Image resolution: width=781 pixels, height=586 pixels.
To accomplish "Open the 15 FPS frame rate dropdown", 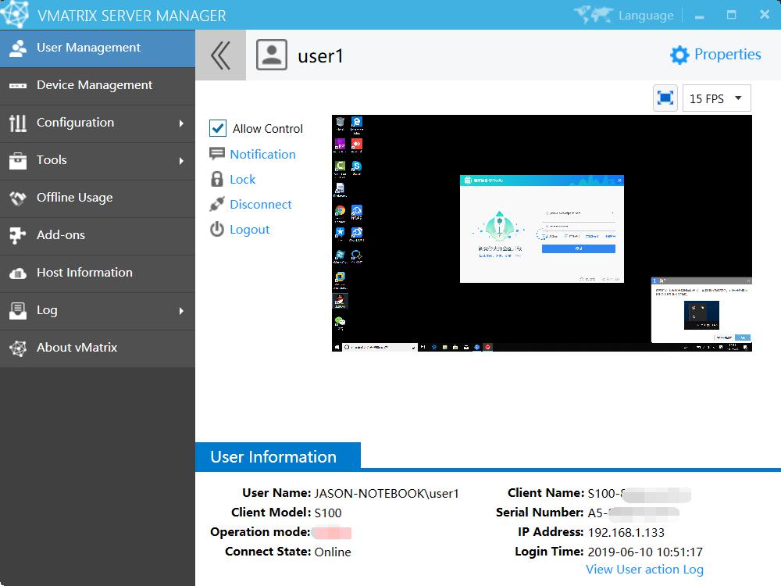I will (716, 98).
